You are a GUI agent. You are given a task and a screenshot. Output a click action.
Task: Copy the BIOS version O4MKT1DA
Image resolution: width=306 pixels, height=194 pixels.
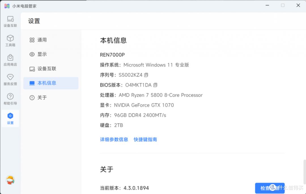pos(155,85)
